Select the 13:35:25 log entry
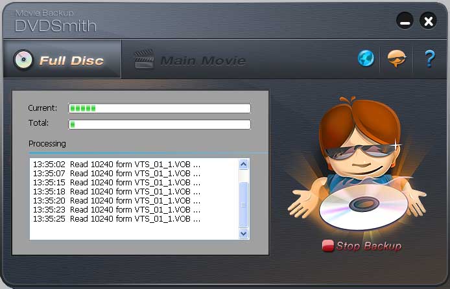This screenshot has height=289, width=450. point(117,219)
